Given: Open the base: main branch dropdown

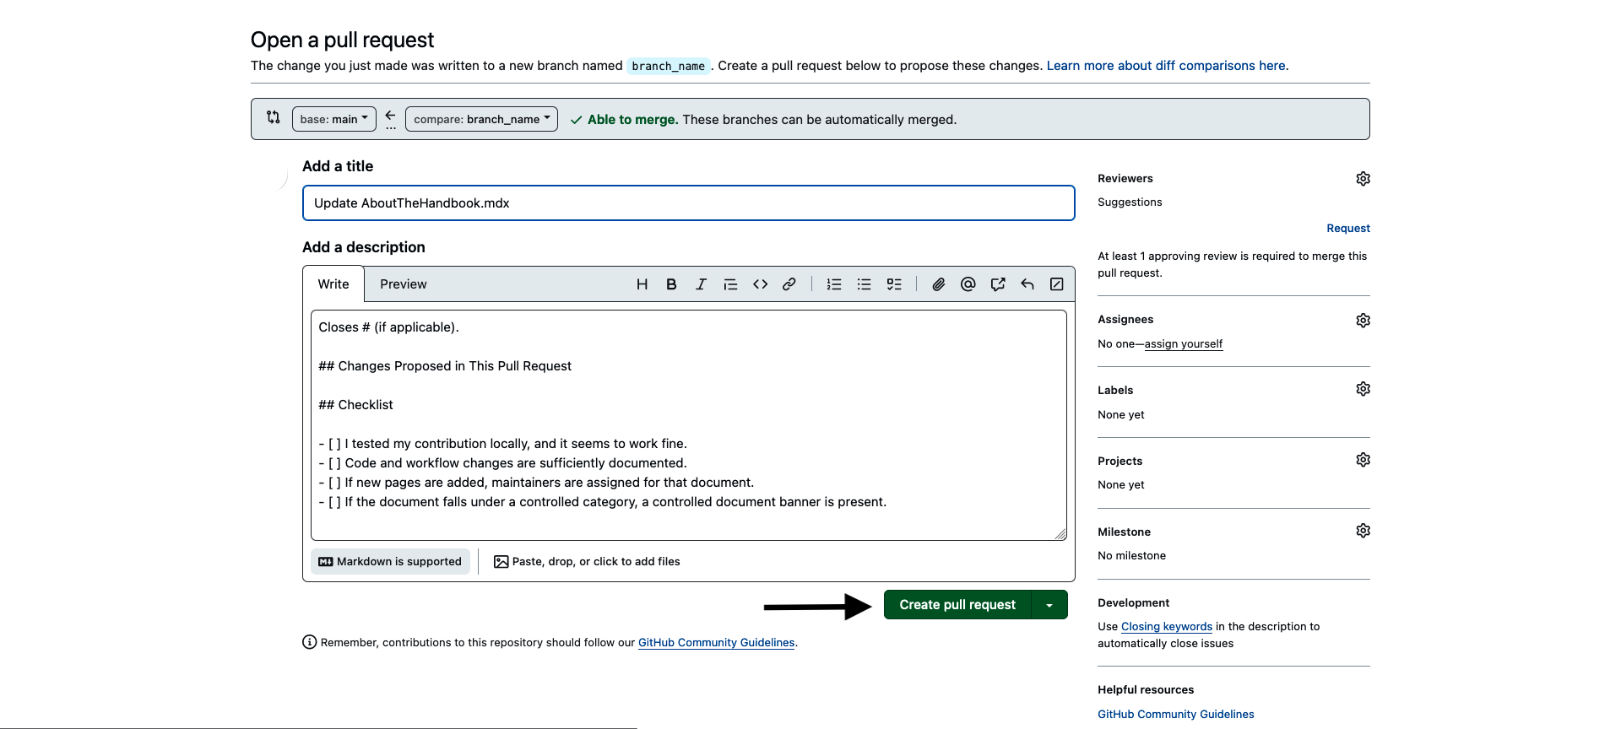Looking at the screenshot, I should point(333,119).
